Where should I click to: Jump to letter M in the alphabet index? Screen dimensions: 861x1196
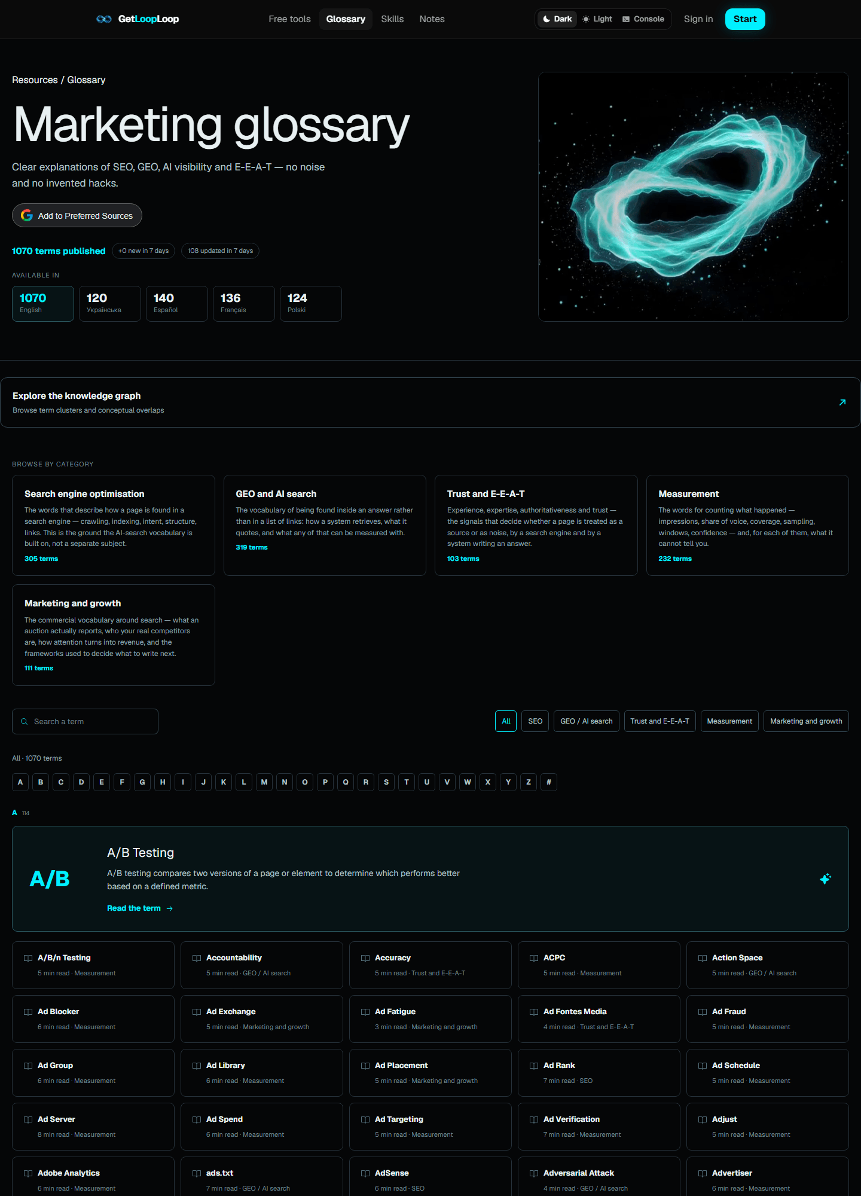(x=264, y=782)
